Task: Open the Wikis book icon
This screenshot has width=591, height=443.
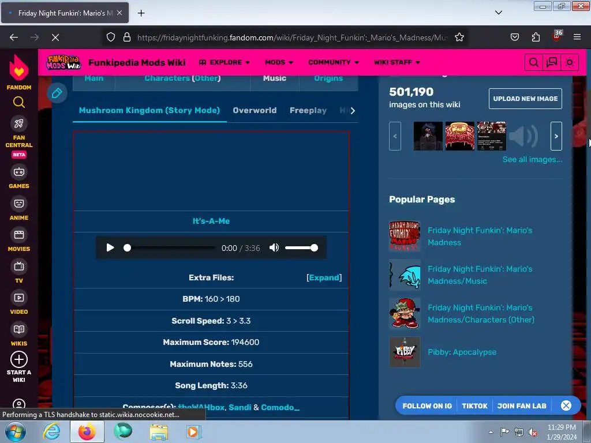Action: pyautogui.click(x=19, y=329)
